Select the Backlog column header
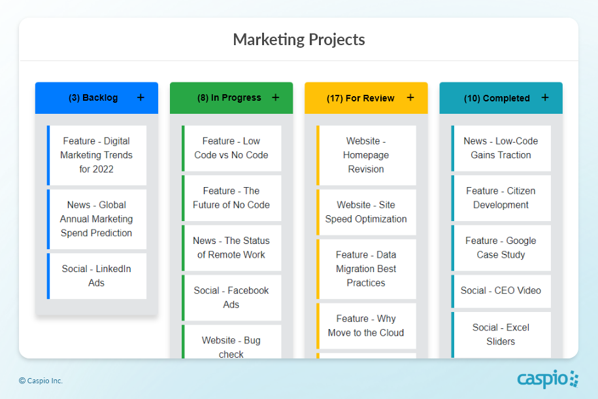Image resolution: width=598 pixels, height=399 pixels. pos(93,98)
